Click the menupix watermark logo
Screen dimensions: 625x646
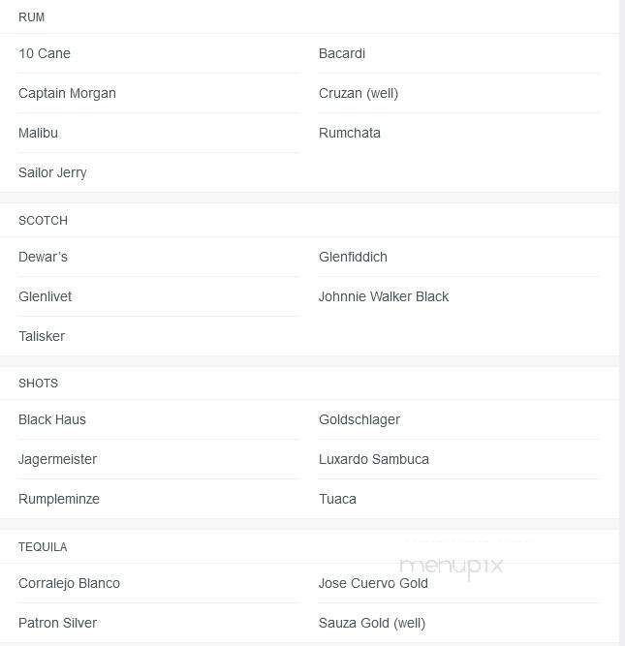point(452,567)
